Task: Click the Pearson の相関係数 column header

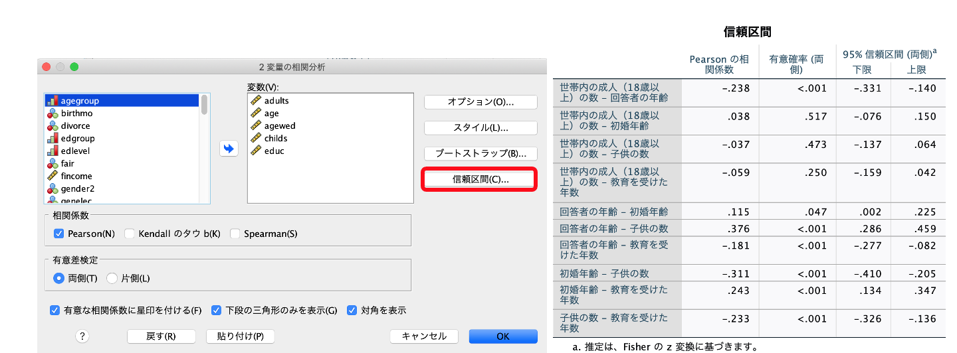Action: tap(719, 64)
